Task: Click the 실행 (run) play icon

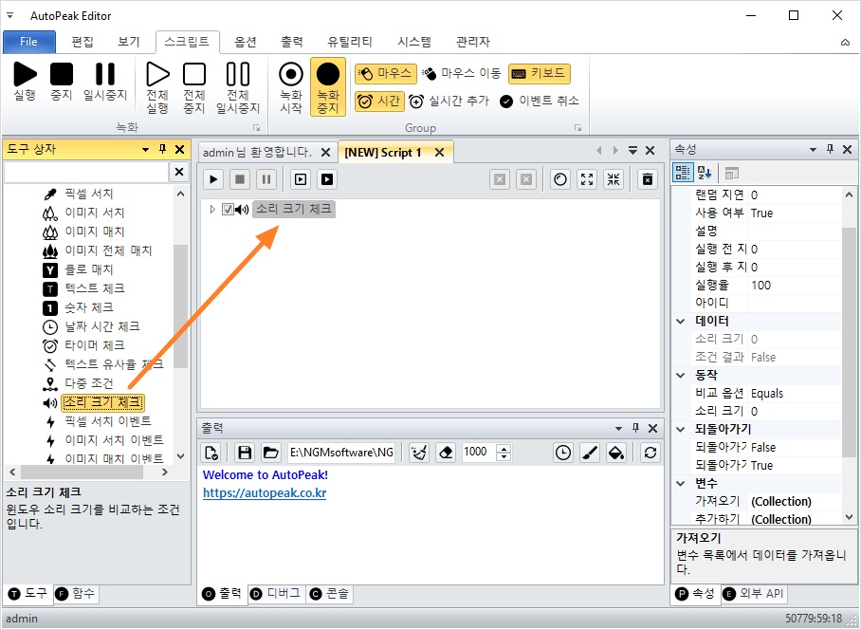Action: pyautogui.click(x=25, y=74)
